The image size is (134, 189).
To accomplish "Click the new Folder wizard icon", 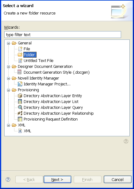I will click(20, 55).
